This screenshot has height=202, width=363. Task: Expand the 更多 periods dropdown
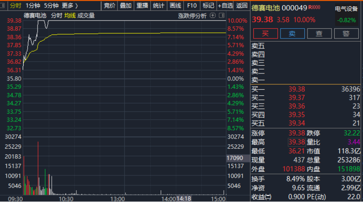pyautogui.click(x=70, y=6)
